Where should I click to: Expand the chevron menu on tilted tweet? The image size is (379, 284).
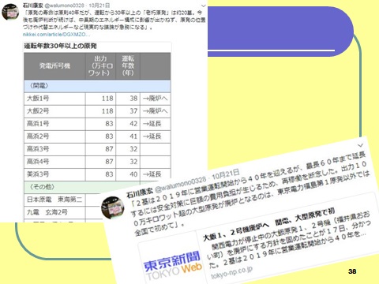pyautogui.click(x=360, y=145)
